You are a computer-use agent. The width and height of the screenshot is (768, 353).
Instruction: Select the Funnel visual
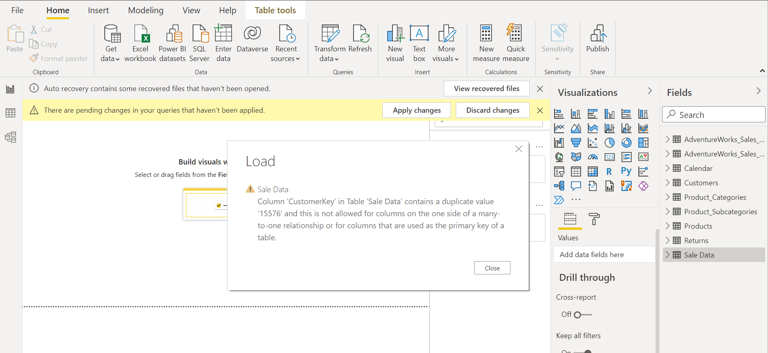tap(576, 143)
